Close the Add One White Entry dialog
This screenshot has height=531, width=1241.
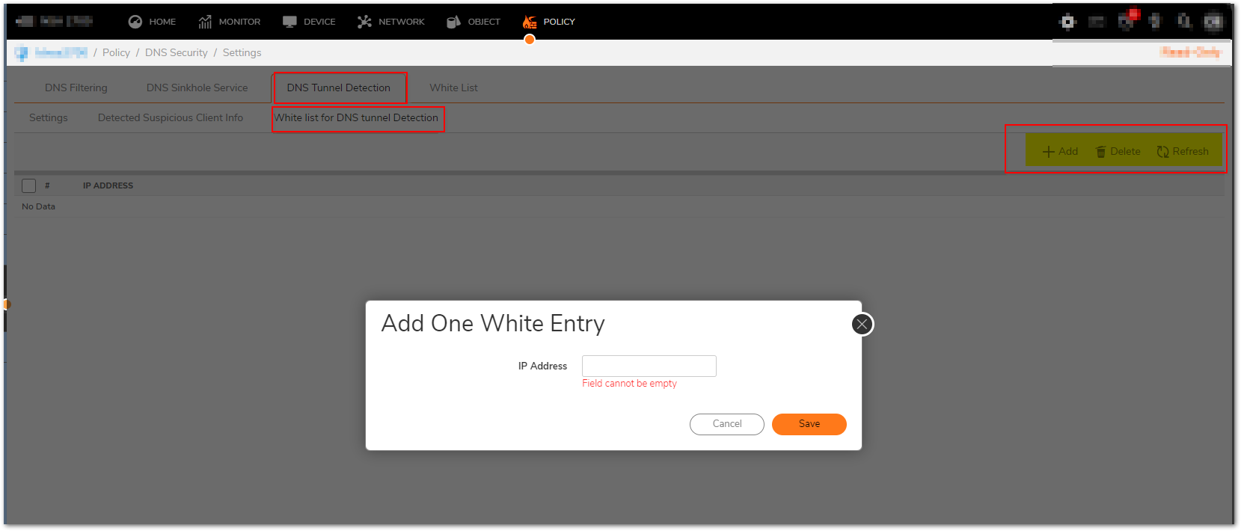pyautogui.click(x=862, y=324)
